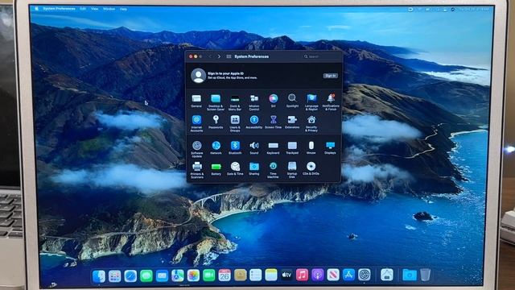Open Keyboard preferences
Viewport: 515px width, 290px height.
273,147
